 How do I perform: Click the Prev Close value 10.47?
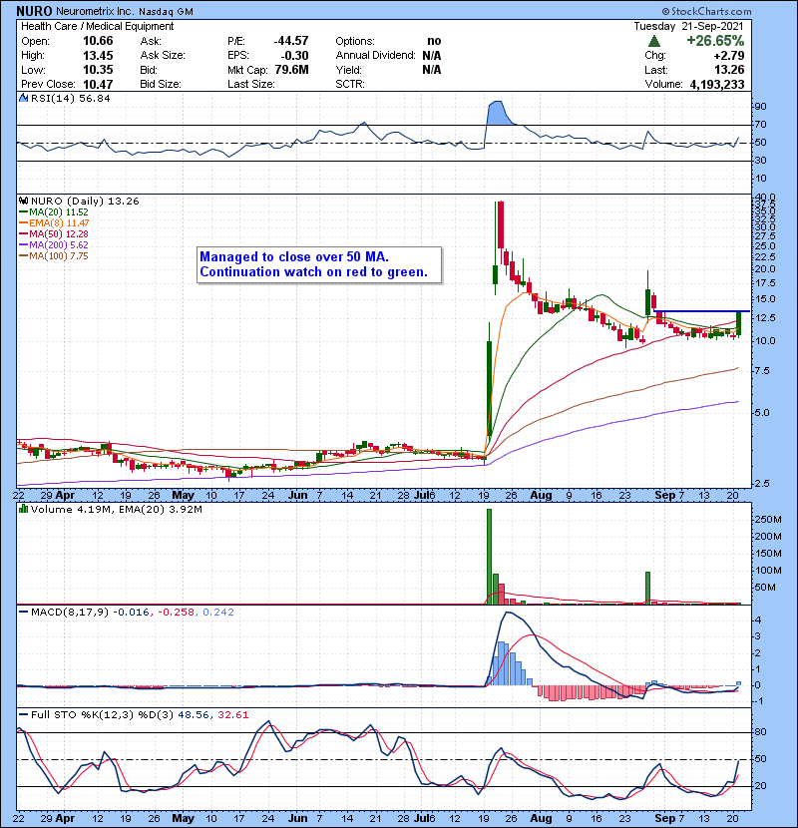tap(98, 84)
